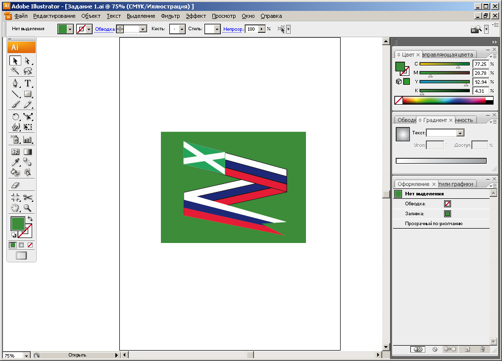Select the Selection (black arrow) tool
The height and width of the screenshot is (361, 502).
pos(15,60)
